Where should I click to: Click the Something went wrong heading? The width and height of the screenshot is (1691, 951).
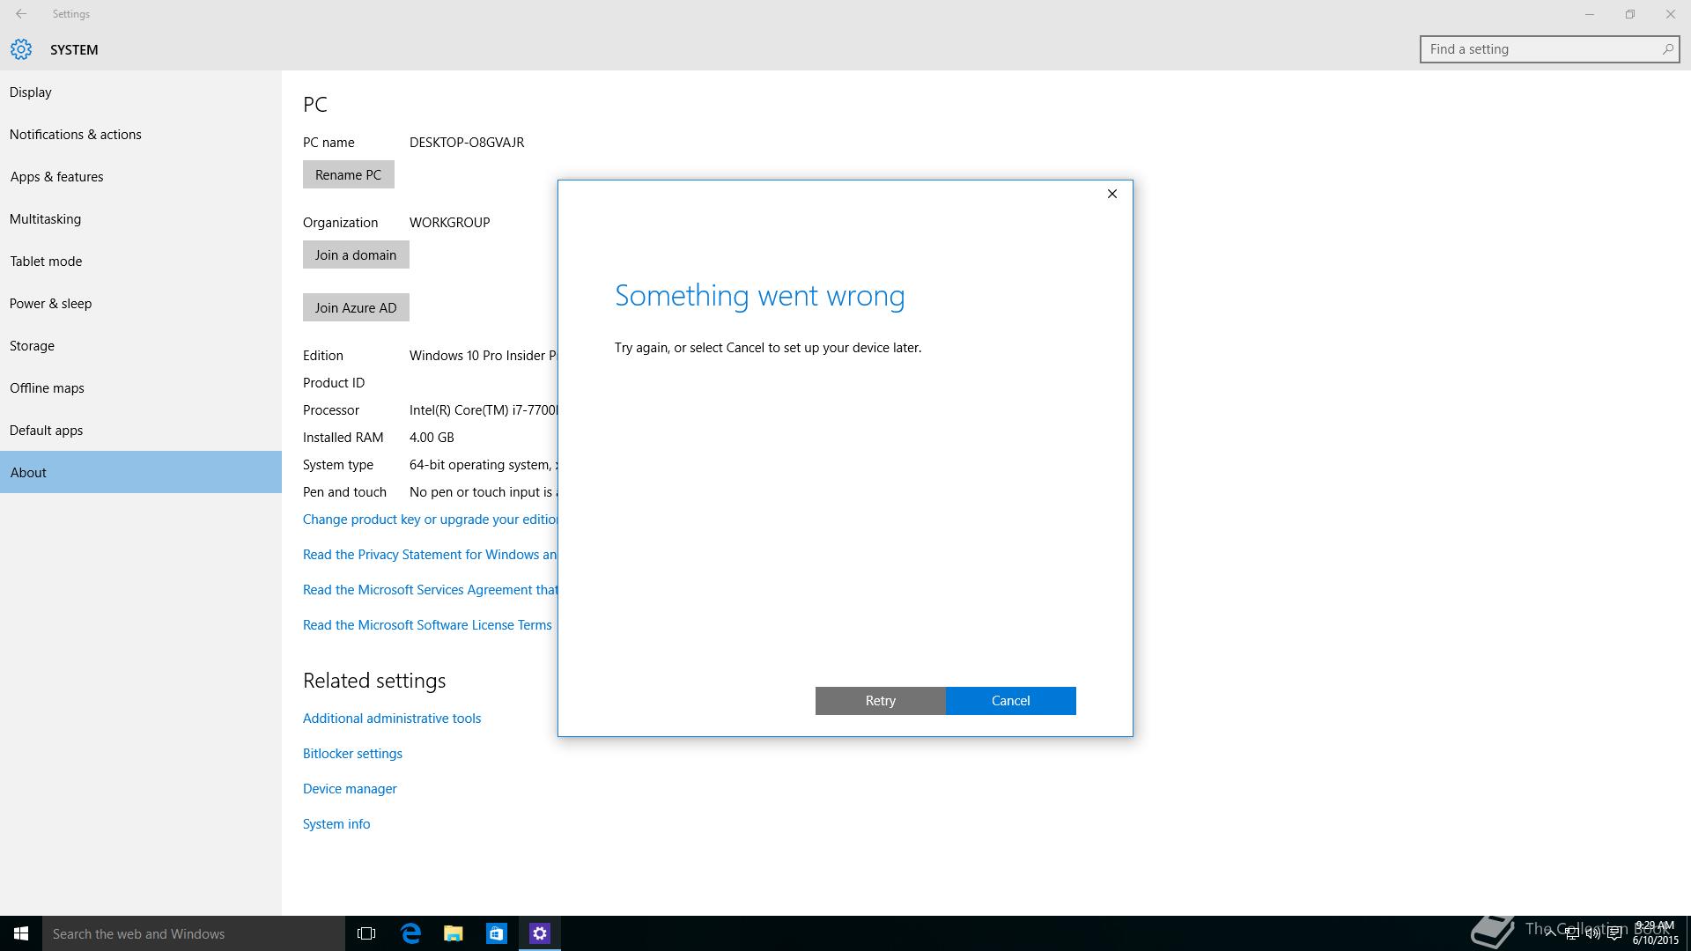[x=759, y=296]
